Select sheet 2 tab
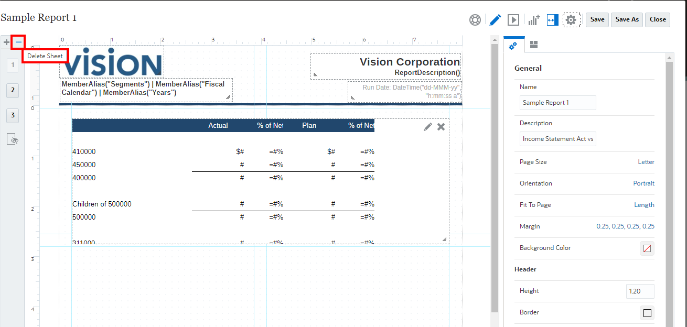 [13, 90]
